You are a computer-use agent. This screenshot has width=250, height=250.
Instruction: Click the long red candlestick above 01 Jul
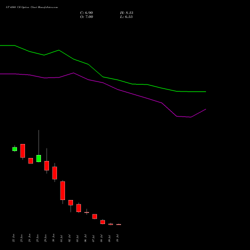(x=62, y=190)
